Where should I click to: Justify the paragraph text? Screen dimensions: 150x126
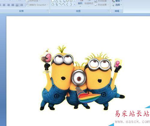point(13,5)
